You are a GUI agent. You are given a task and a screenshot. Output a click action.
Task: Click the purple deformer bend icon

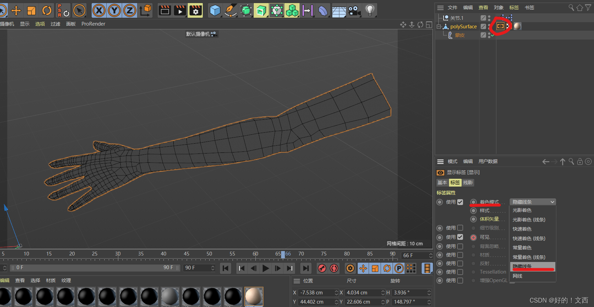[x=323, y=11]
